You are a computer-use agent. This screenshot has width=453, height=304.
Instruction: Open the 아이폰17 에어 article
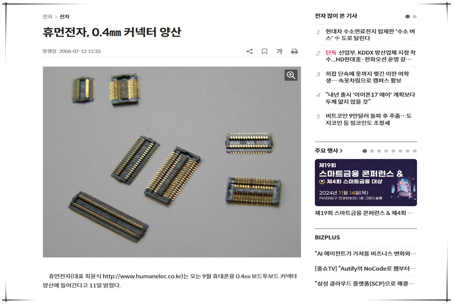tap(370, 98)
